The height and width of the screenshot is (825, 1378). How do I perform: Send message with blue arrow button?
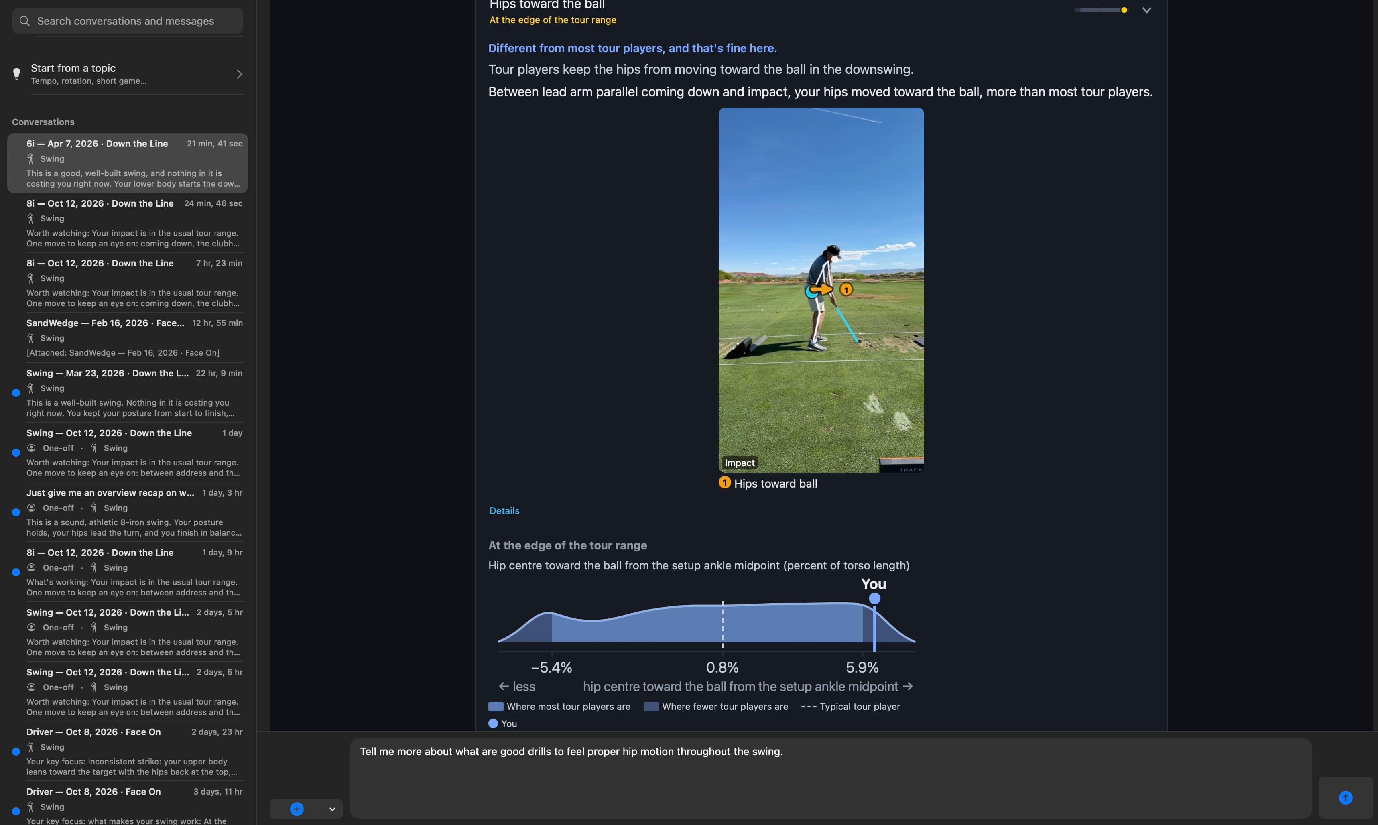1345,798
